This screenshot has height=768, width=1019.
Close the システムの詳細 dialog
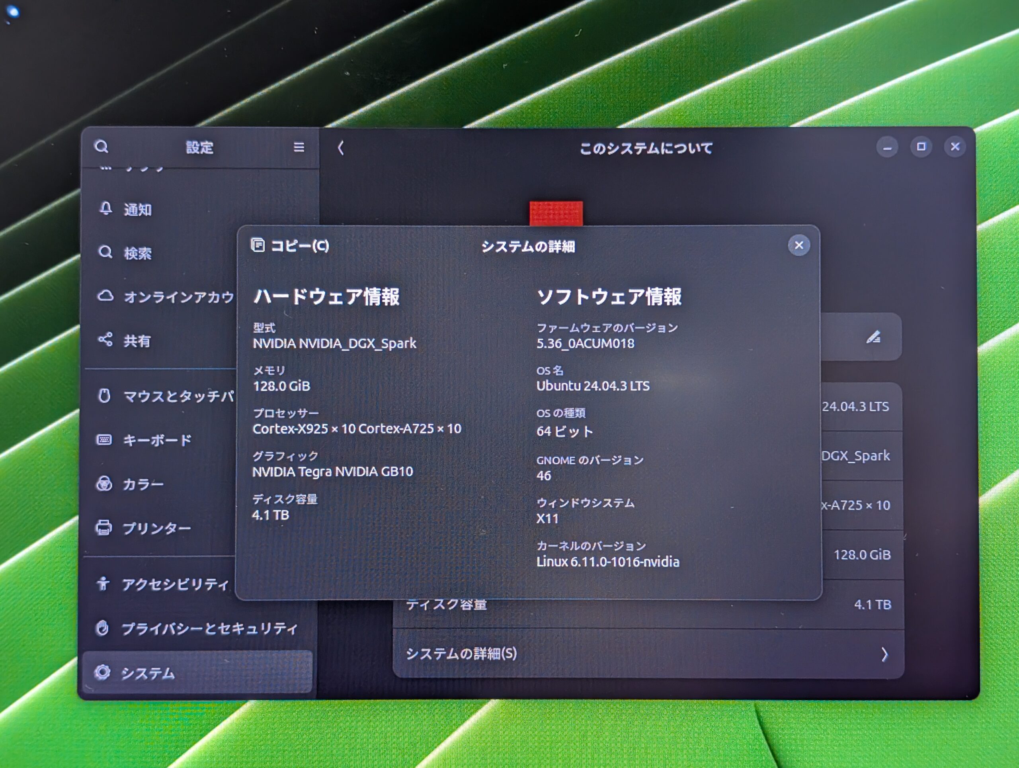coord(799,245)
